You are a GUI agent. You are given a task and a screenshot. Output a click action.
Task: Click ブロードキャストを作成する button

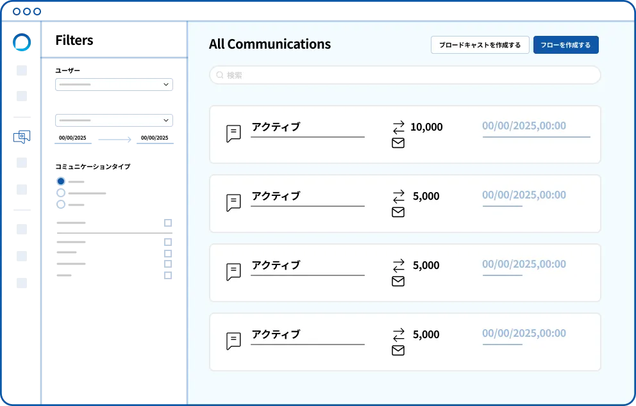[x=480, y=45]
